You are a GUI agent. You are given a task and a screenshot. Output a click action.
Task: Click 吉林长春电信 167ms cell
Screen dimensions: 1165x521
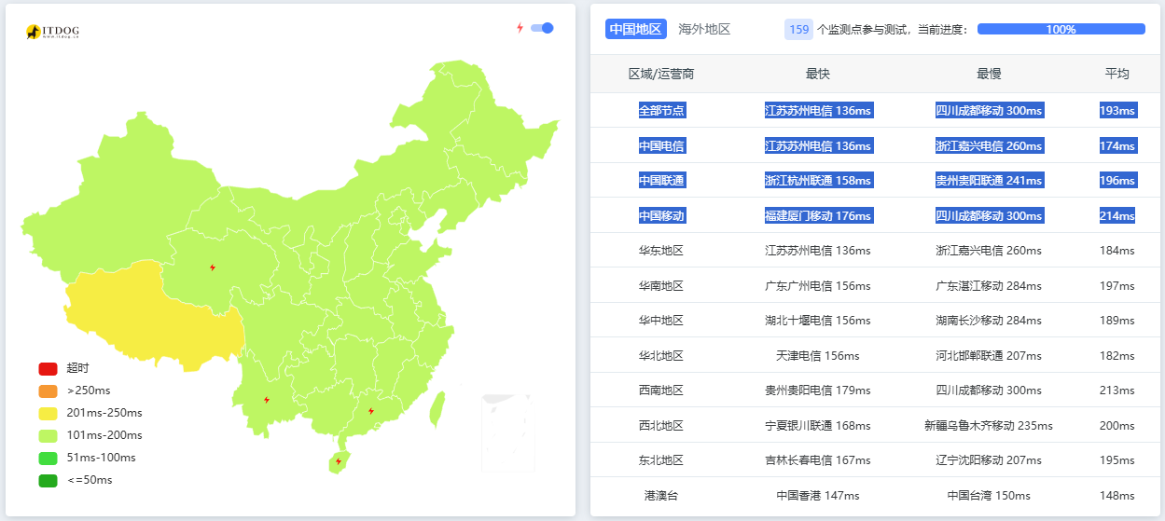click(x=818, y=460)
